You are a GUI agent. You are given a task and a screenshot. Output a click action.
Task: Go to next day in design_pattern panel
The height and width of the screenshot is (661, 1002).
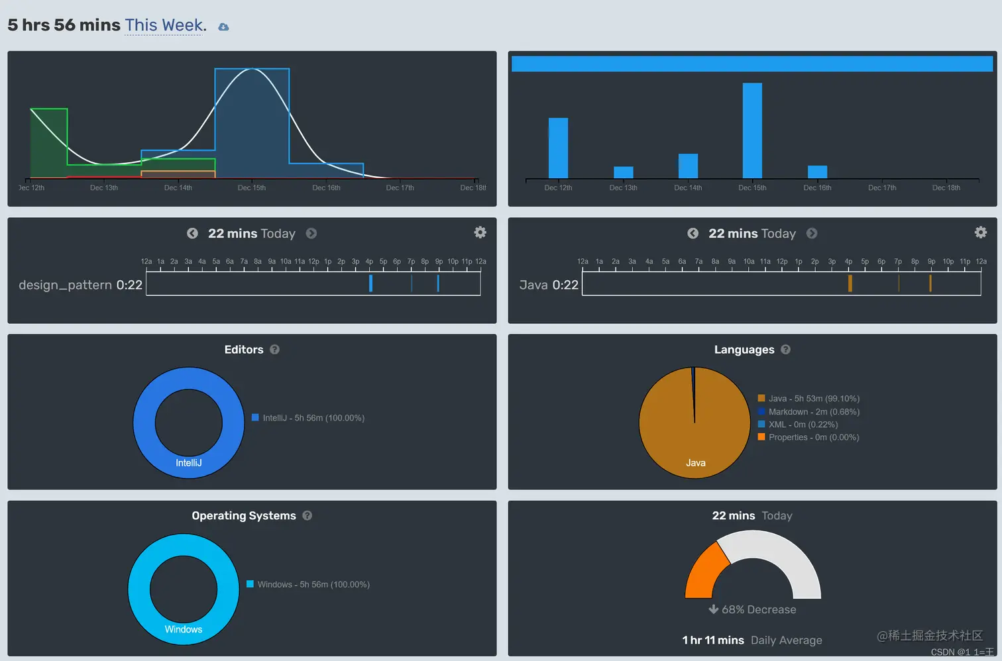[x=311, y=233]
